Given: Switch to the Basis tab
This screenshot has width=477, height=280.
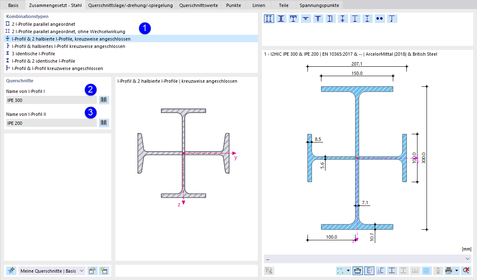Looking at the screenshot, I should point(14,5).
